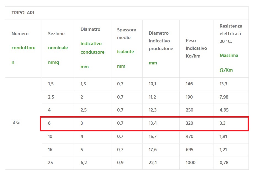Click the conductor diameter value 6,2
Viewport: 257px width, 179px height.
pos(84,163)
